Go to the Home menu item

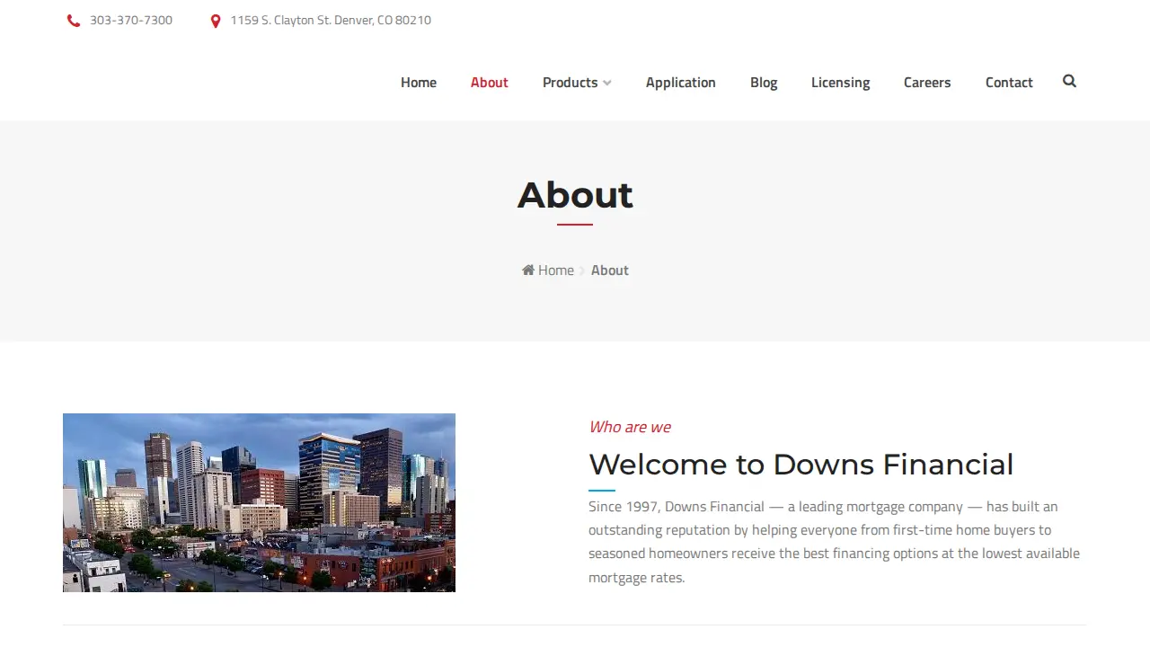pos(419,82)
